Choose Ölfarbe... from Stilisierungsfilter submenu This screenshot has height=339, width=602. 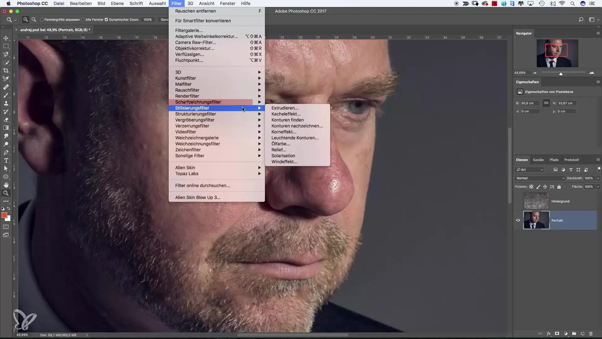pos(297,144)
